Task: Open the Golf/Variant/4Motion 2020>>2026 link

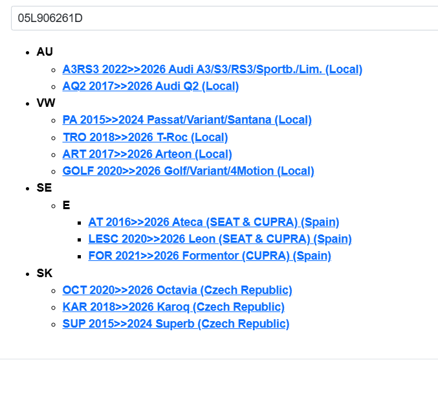Action: [188, 171]
